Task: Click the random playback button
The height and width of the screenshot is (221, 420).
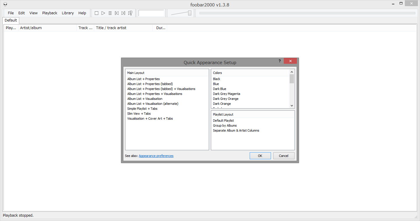Action: point(130,13)
